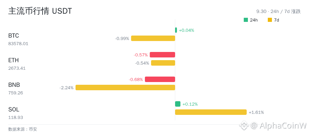
Task: Click the yellow 7d legend swatch
Action: tap(270, 20)
